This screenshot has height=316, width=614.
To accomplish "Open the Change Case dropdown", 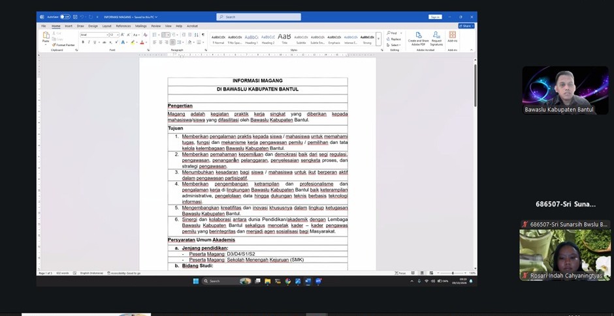I will click(x=136, y=35).
